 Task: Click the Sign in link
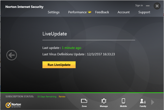139,6
